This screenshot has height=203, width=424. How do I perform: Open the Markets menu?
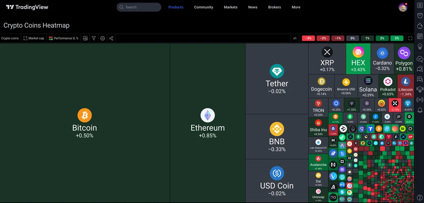coord(231,7)
